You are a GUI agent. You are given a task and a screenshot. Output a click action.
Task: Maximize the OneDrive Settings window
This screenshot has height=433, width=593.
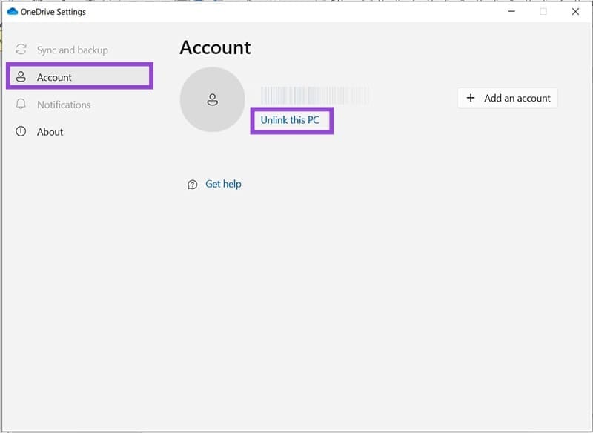click(x=543, y=12)
